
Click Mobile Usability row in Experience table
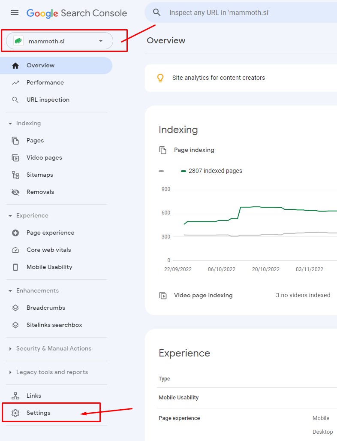click(247, 398)
